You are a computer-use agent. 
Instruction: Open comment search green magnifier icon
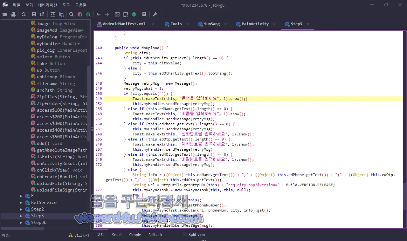pyautogui.click(x=88, y=14)
